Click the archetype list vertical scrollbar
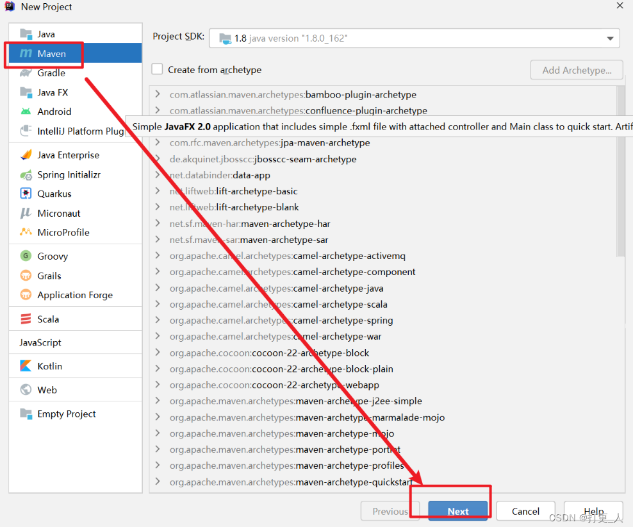 [x=621, y=171]
